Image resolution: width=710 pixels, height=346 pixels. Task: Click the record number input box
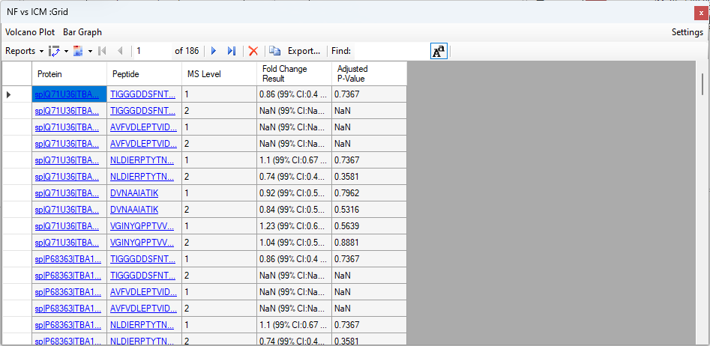click(x=152, y=51)
